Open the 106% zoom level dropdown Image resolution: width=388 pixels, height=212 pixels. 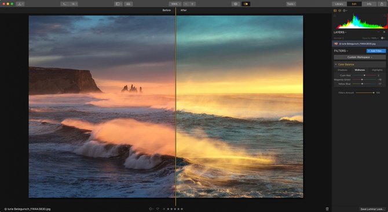click(175, 4)
